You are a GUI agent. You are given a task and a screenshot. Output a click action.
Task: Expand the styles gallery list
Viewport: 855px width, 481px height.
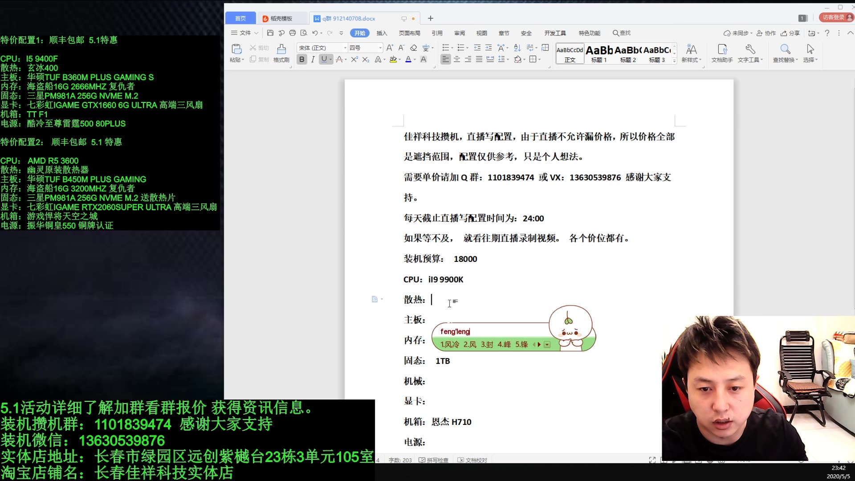click(x=674, y=61)
